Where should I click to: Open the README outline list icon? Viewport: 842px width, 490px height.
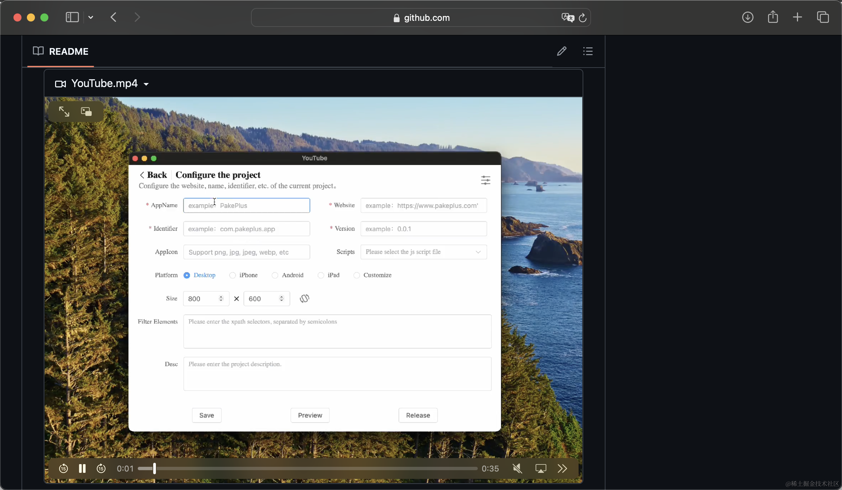[588, 51]
